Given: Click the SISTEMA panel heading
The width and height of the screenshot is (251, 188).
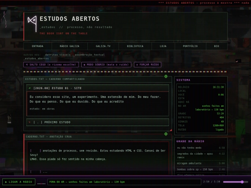Looking at the screenshot, I should click(183, 80).
